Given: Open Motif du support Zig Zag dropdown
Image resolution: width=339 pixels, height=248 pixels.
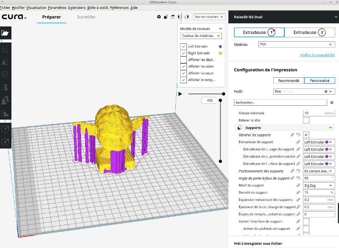Looking at the screenshot, I should pyautogui.click(x=319, y=186).
